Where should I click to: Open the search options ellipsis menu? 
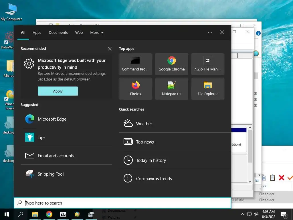pos(210,33)
